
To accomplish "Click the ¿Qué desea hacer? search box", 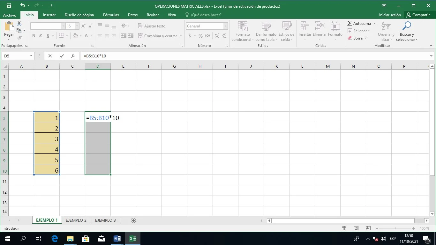I will point(203,15).
